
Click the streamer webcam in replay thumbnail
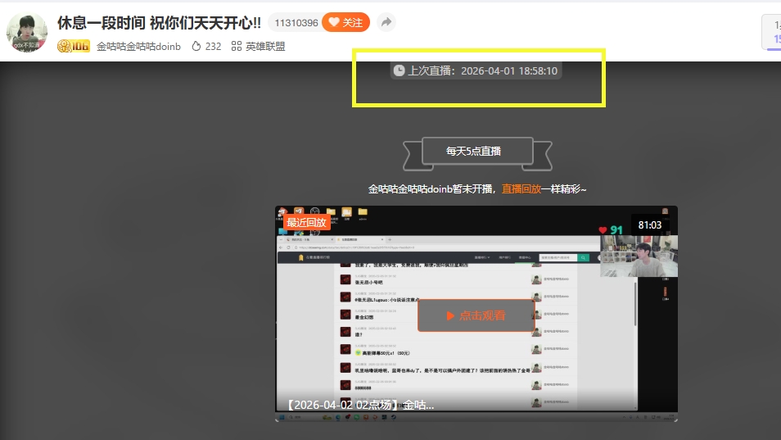pyautogui.click(x=639, y=256)
